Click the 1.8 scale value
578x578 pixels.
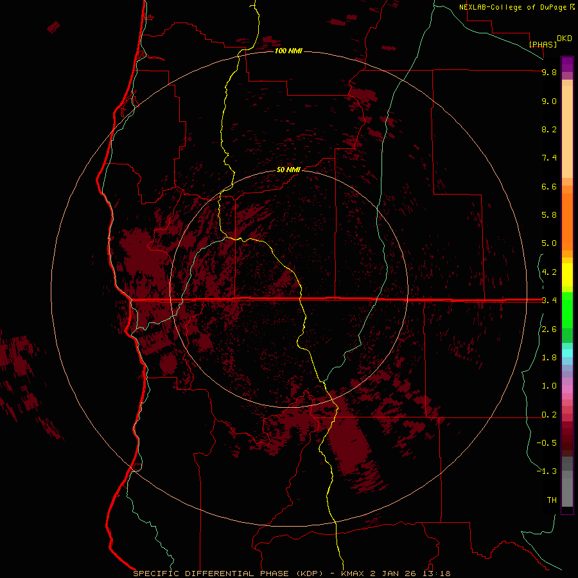pos(549,358)
